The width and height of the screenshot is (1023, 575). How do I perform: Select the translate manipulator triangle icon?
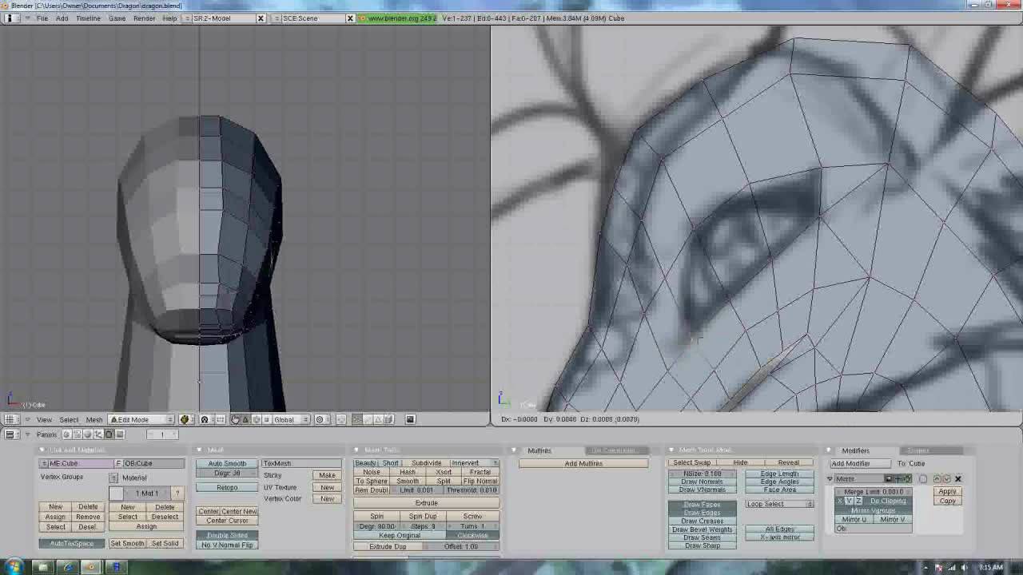245,419
